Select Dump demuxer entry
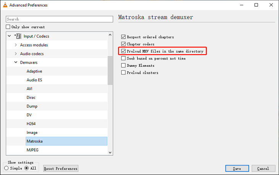 [x=32, y=106]
